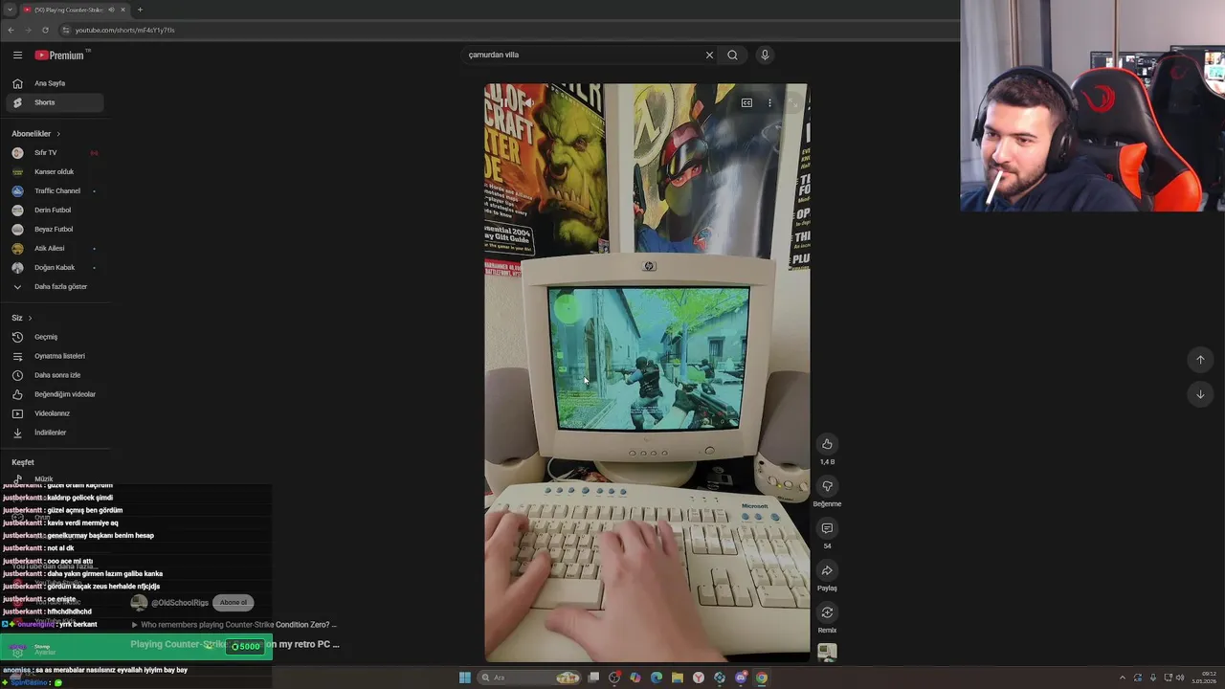Open Geçmiş watch history
This screenshot has height=689, width=1225.
click(53, 337)
